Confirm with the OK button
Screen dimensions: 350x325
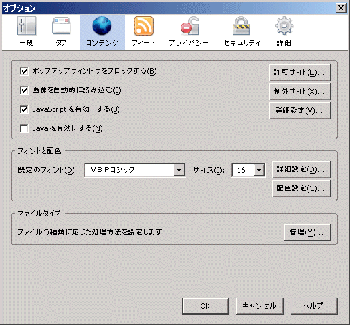tap(205, 306)
